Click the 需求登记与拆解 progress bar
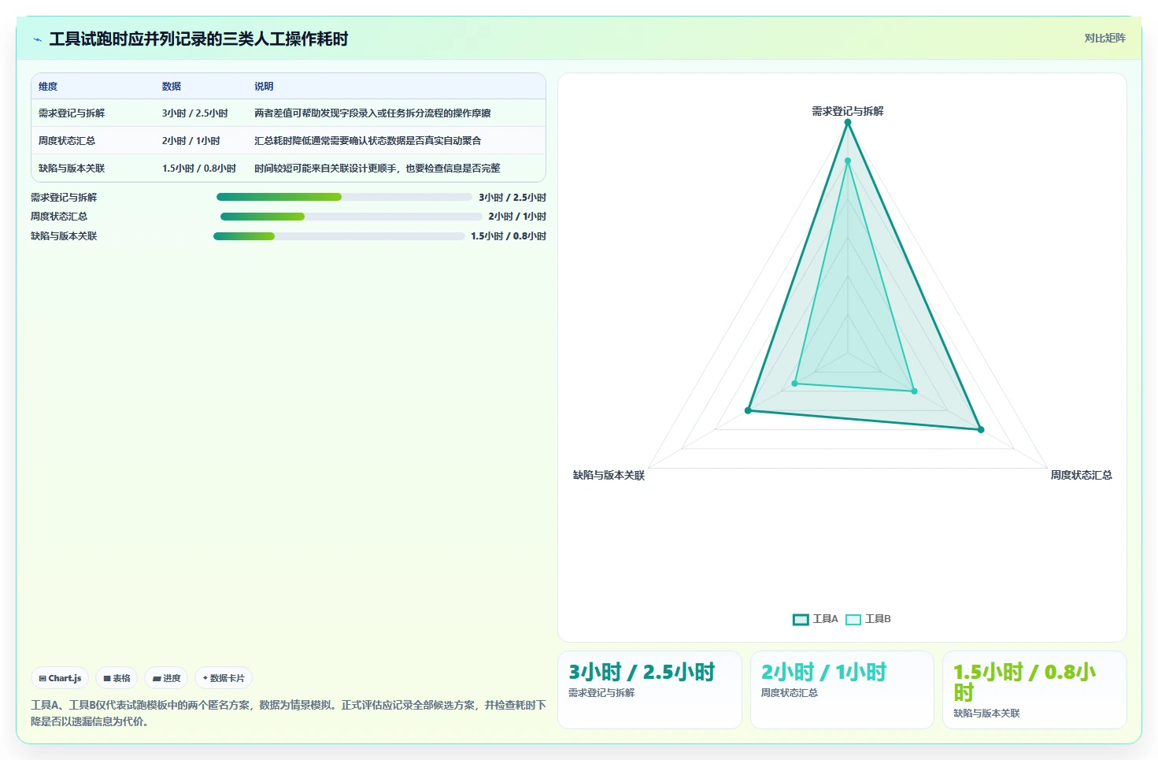The height and width of the screenshot is (760, 1158). point(344,197)
